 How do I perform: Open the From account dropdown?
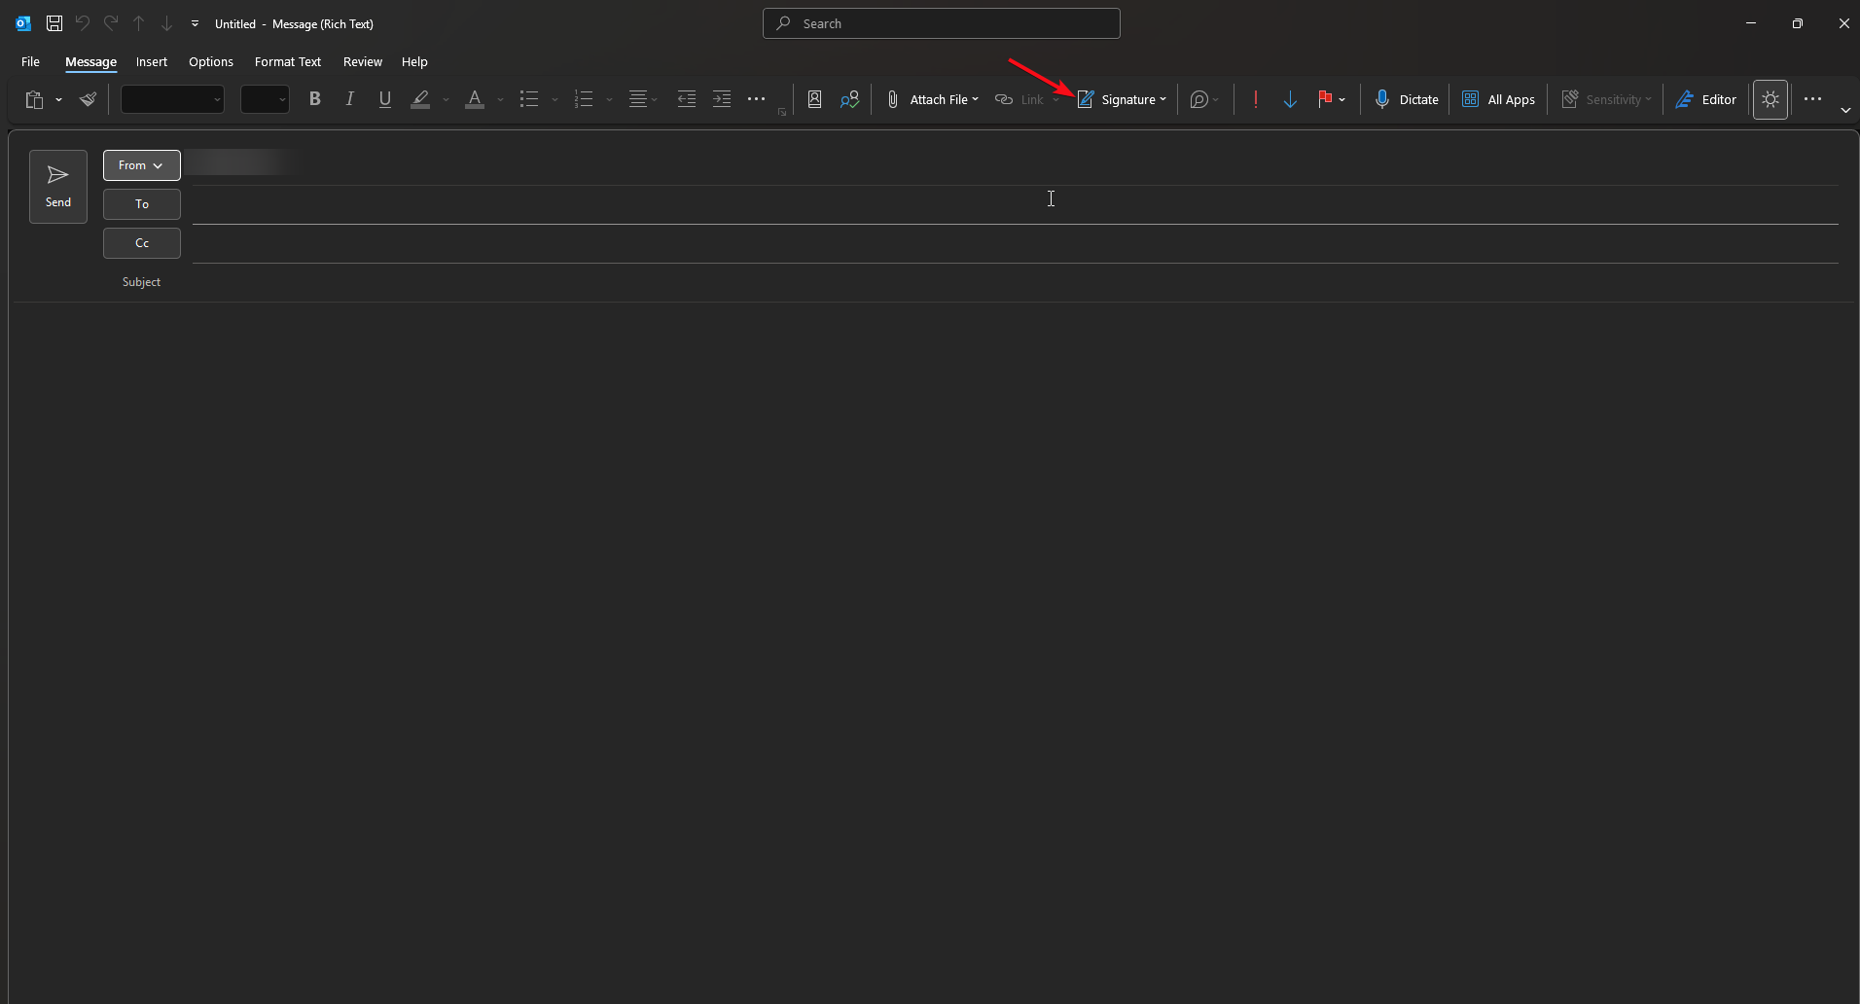(141, 165)
